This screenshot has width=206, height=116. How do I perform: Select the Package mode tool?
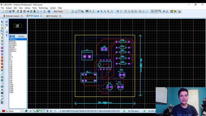click(2, 28)
